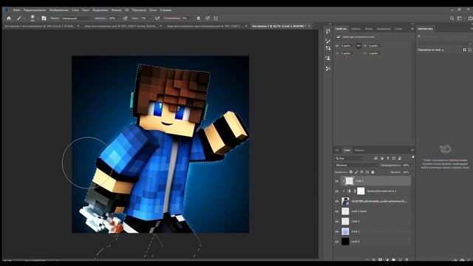Open the brush size preset picker
Screen dimensions: 473x266
pyautogui.click(x=34, y=18)
